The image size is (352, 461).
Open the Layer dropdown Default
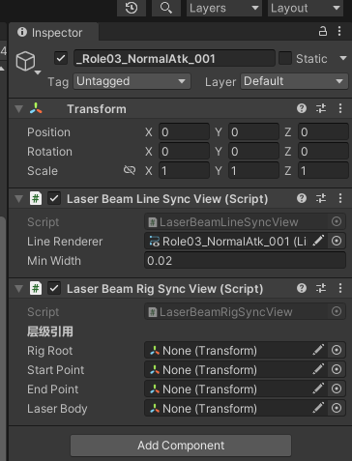coord(294,81)
